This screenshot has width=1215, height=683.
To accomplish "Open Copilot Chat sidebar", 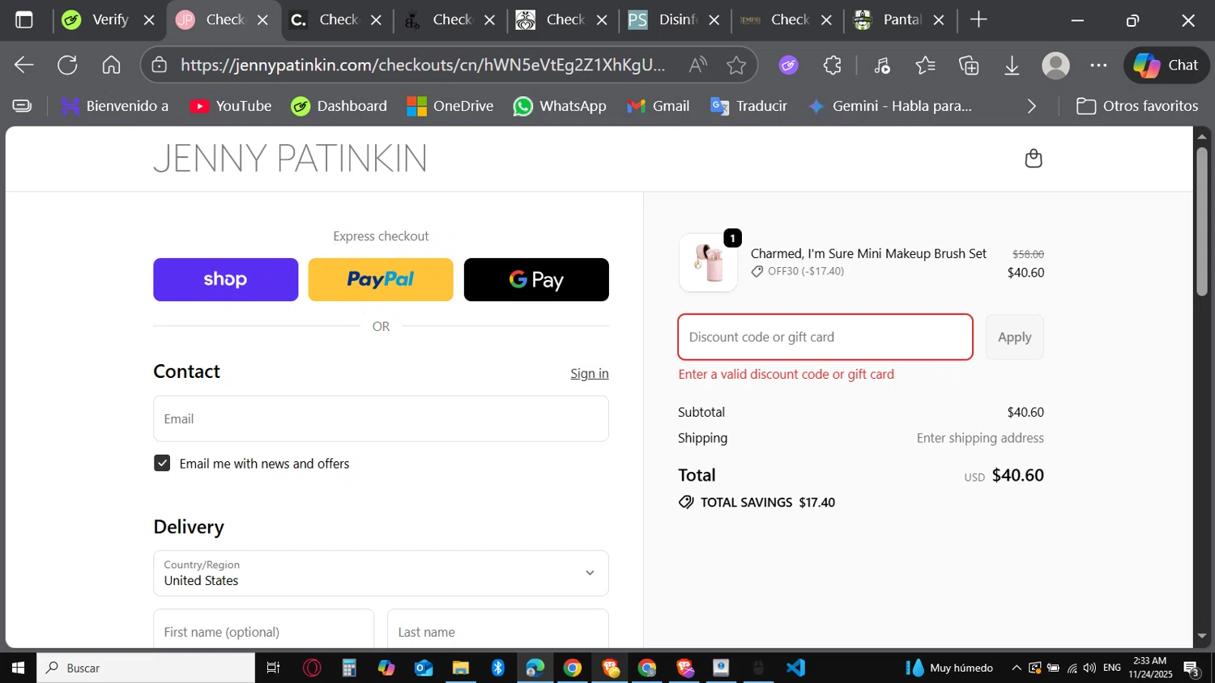I will click(1166, 66).
